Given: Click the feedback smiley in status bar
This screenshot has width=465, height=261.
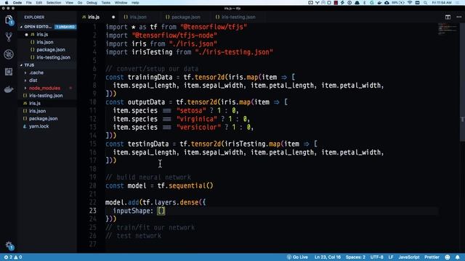Looking at the screenshot, I should point(448,257).
